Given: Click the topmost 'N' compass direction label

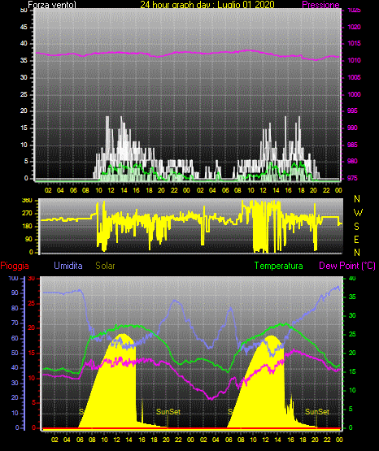Looking at the screenshot, I should click(x=357, y=199).
